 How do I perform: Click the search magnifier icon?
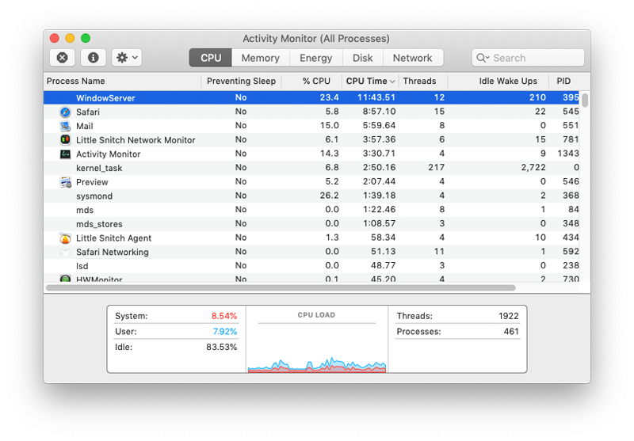[x=481, y=58]
